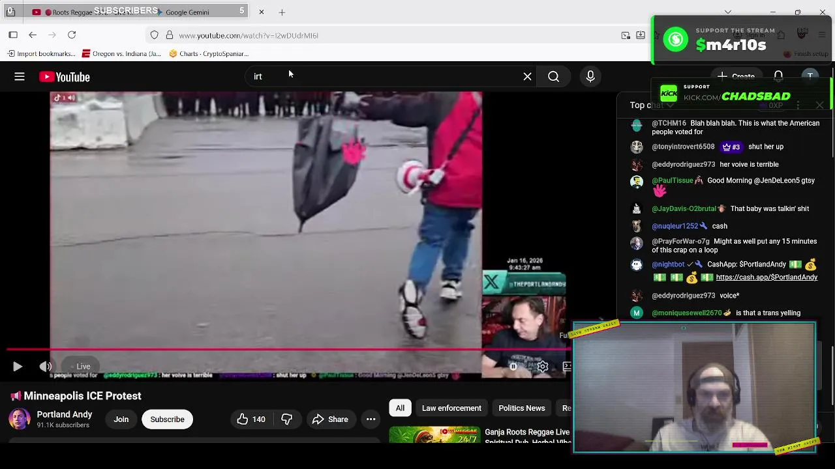Open a new browser tab

[x=282, y=12]
